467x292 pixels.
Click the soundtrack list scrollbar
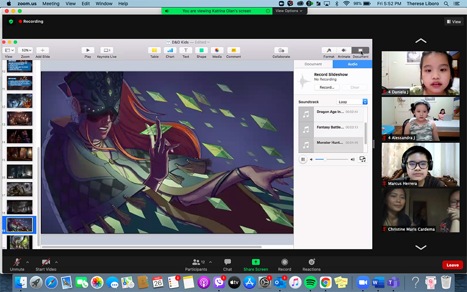(366, 133)
